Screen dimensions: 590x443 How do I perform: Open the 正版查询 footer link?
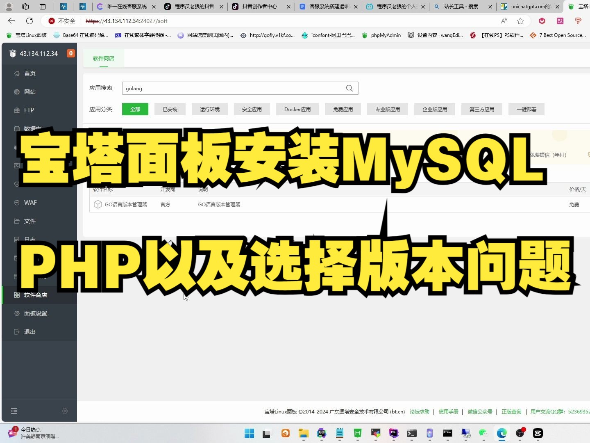[511, 411]
